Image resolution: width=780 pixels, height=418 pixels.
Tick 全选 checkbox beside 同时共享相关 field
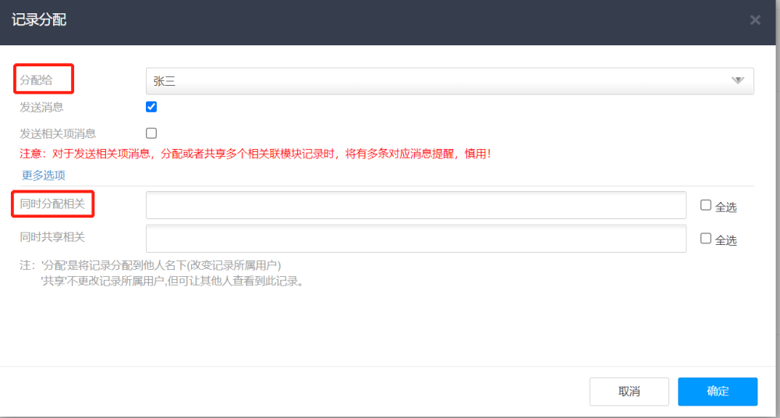pyautogui.click(x=705, y=239)
